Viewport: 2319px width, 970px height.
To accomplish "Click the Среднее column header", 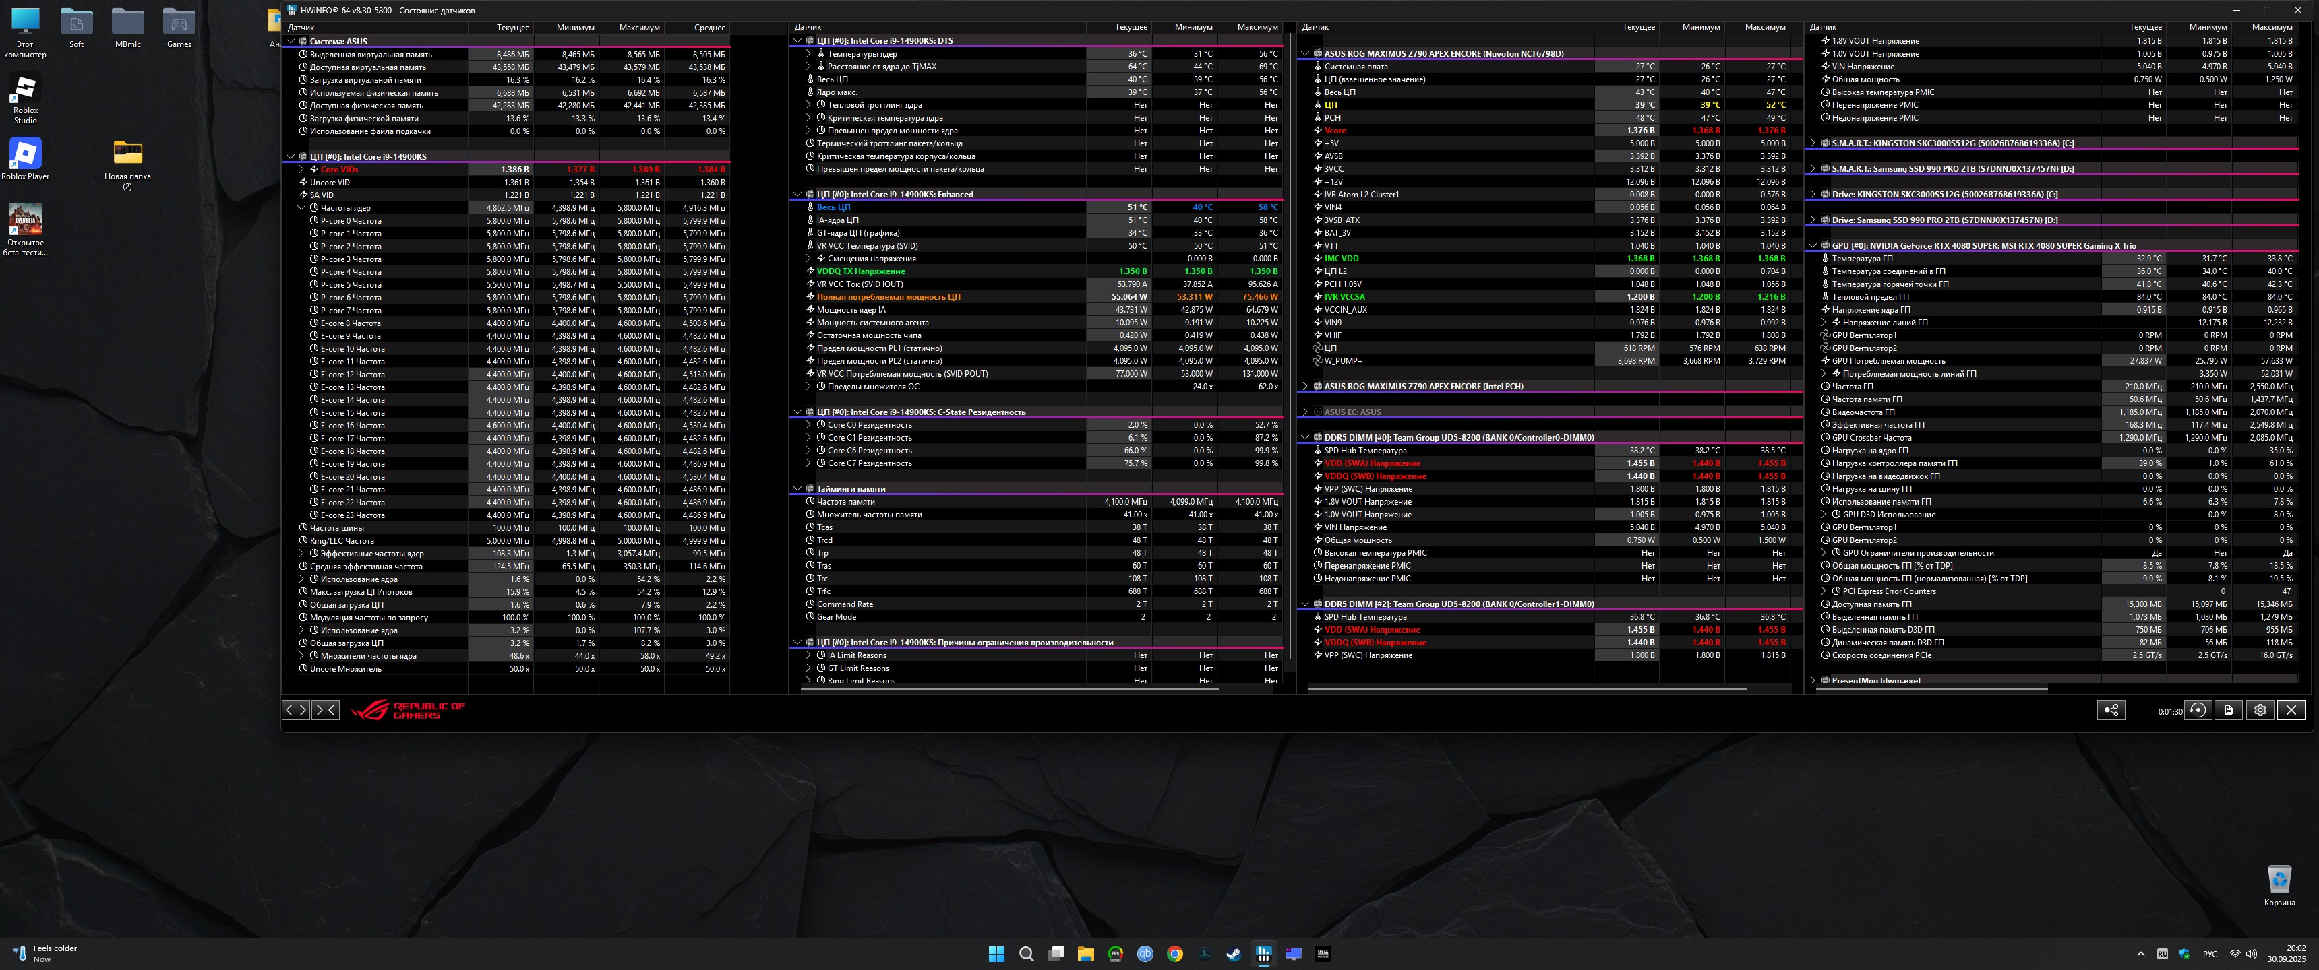I will tap(709, 27).
